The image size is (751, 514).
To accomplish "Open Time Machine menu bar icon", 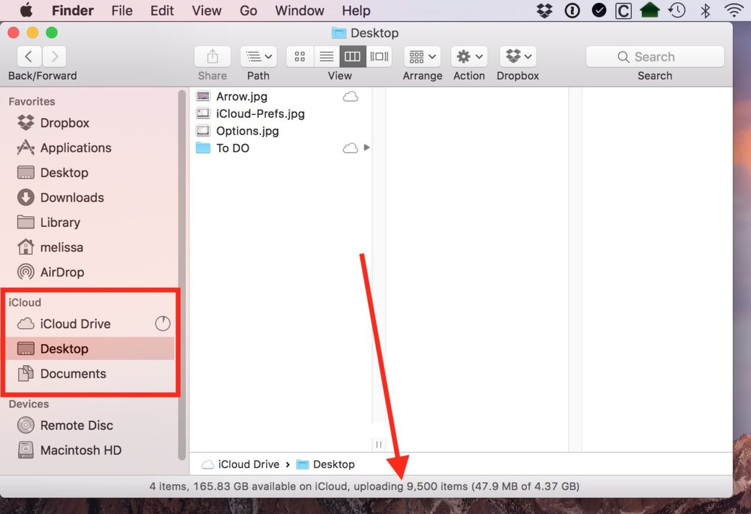I will point(677,11).
